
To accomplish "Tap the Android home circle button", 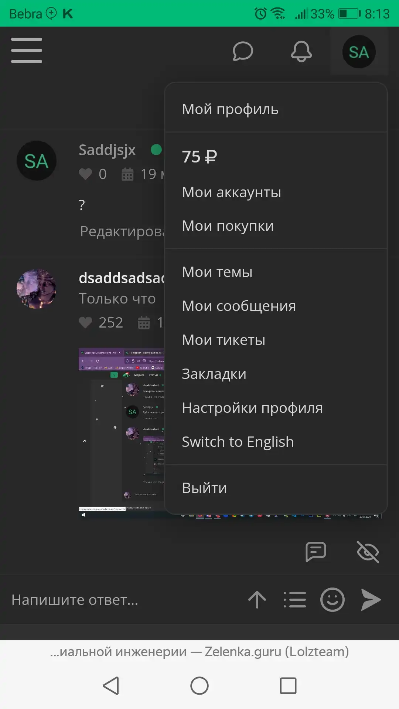I will 199,686.
